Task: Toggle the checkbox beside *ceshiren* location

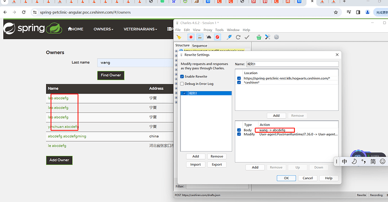Action: tap(239, 82)
